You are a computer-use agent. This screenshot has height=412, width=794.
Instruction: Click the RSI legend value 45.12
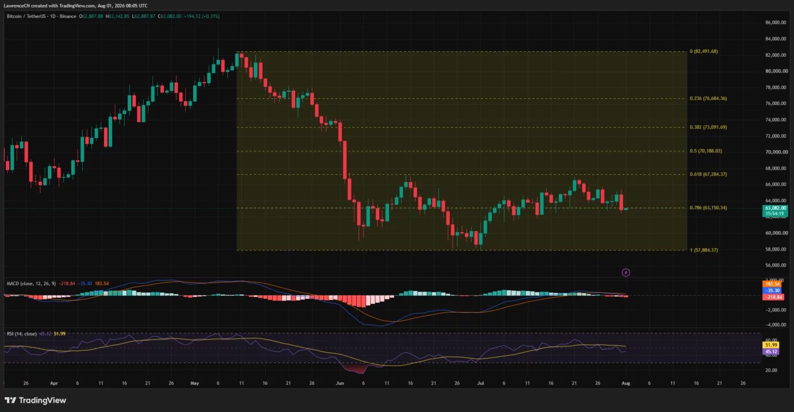pos(45,333)
